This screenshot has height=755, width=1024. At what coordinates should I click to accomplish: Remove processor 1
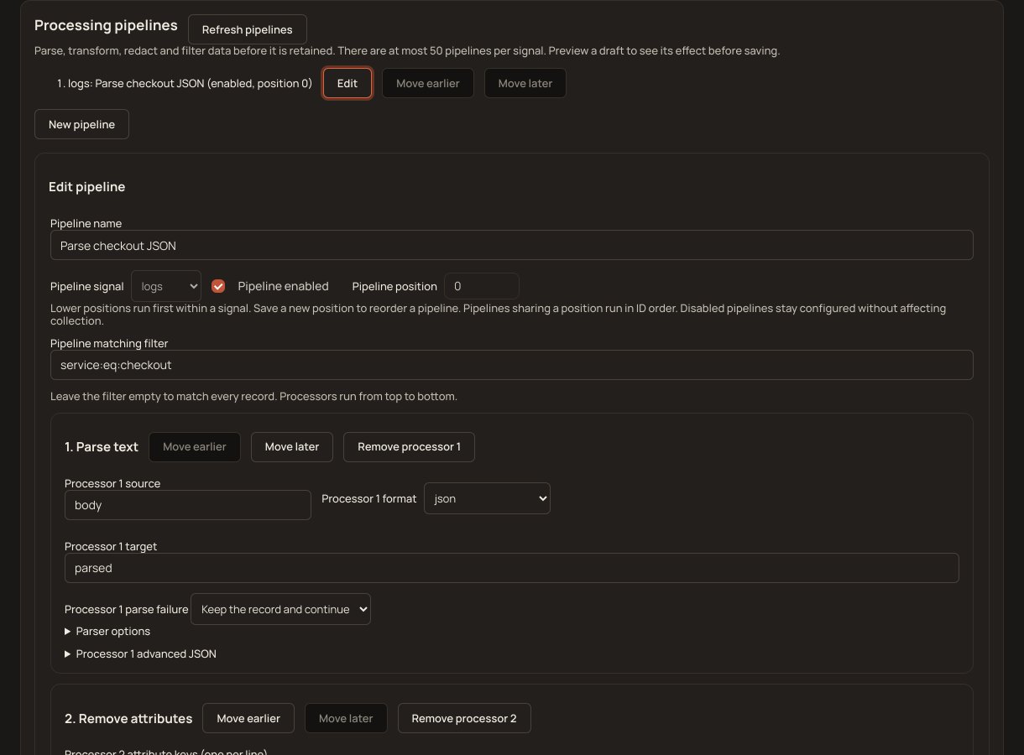[x=409, y=446]
